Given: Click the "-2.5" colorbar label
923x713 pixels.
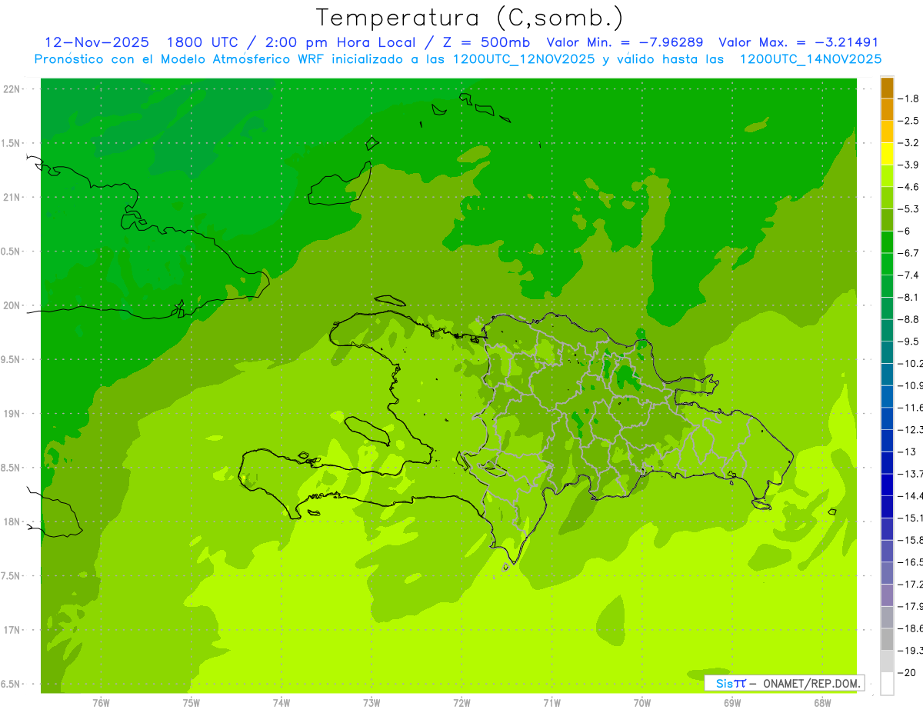Looking at the screenshot, I should pos(908,121).
